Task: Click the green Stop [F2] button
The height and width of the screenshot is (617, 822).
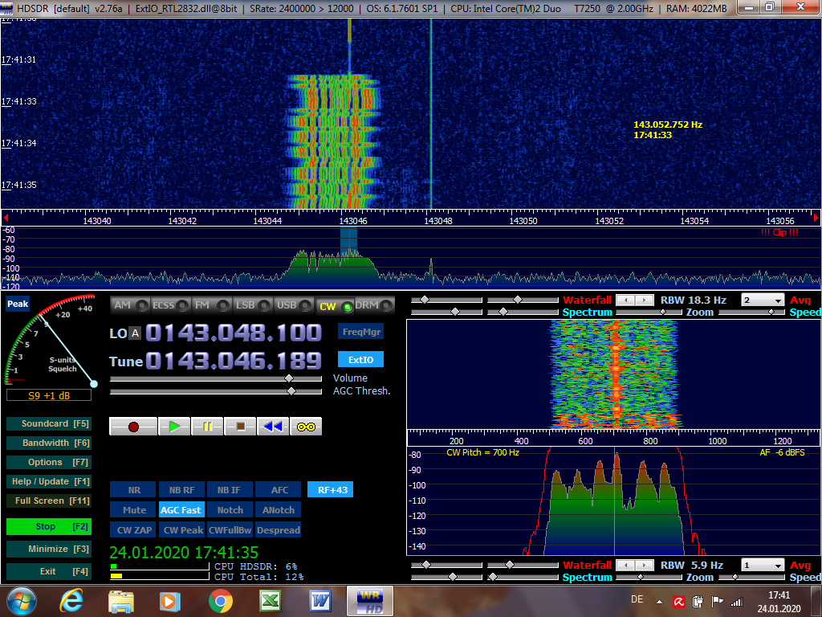Action: pyautogui.click(x=49, y=526)
